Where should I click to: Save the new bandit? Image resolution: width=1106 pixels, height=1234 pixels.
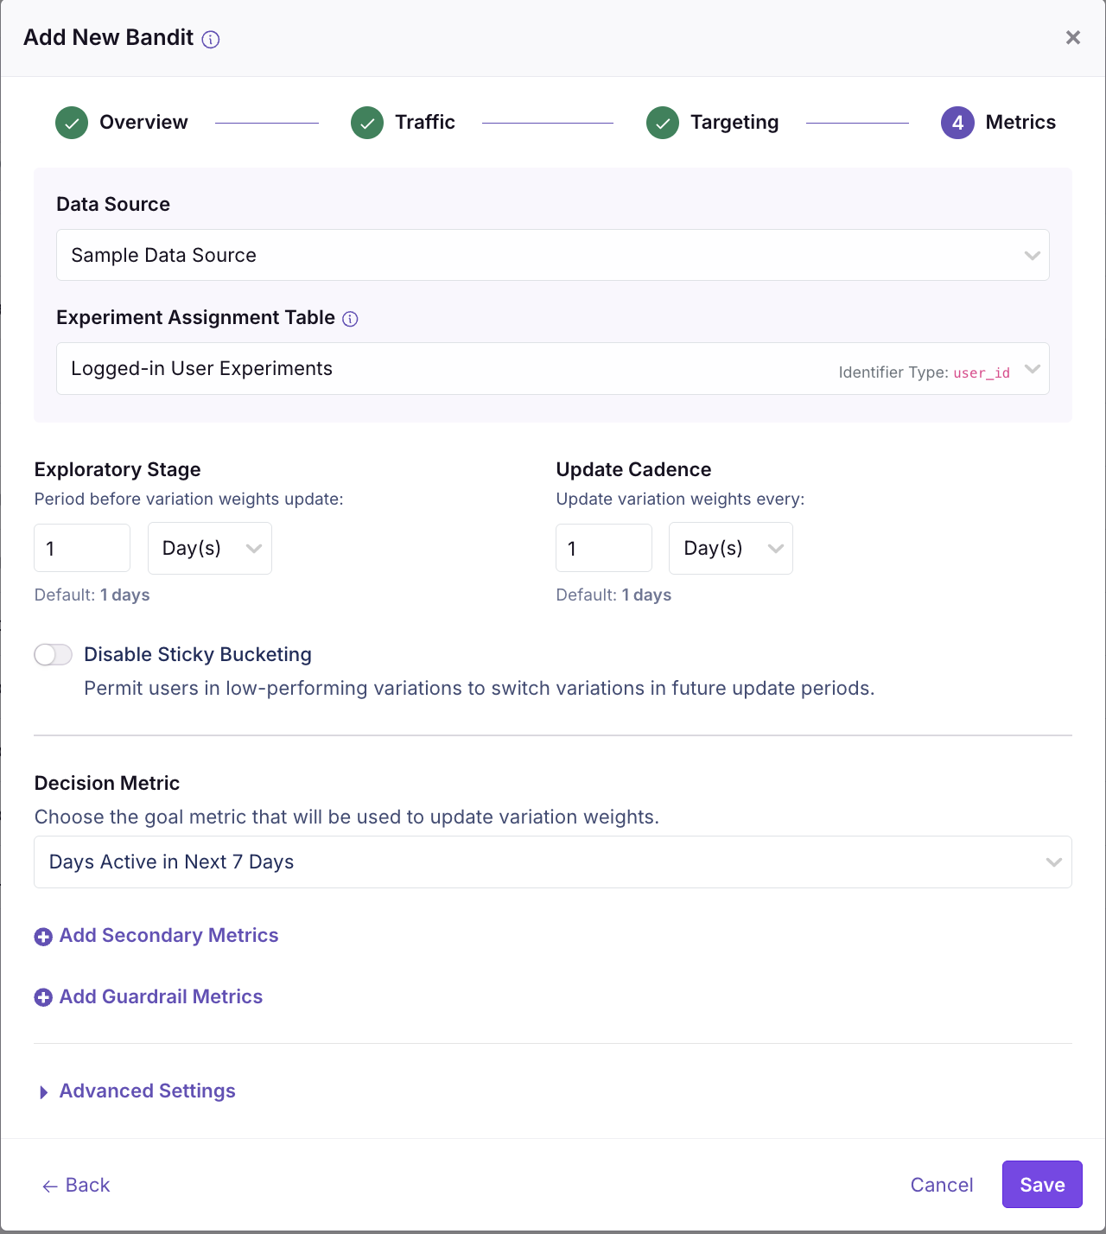tap(1042, 1184)
